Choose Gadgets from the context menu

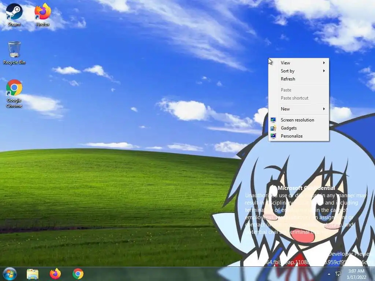299,128
